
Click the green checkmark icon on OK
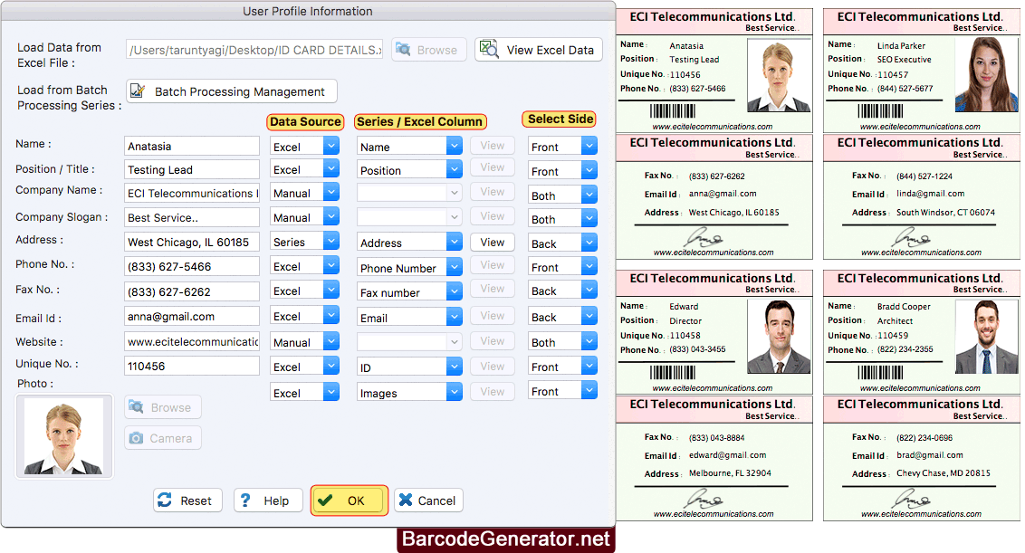[325, 500]
